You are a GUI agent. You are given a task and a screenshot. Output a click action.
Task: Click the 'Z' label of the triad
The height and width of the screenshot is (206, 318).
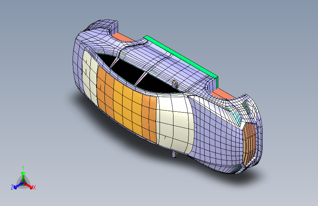pyautogui.click(x=12, y=187)
